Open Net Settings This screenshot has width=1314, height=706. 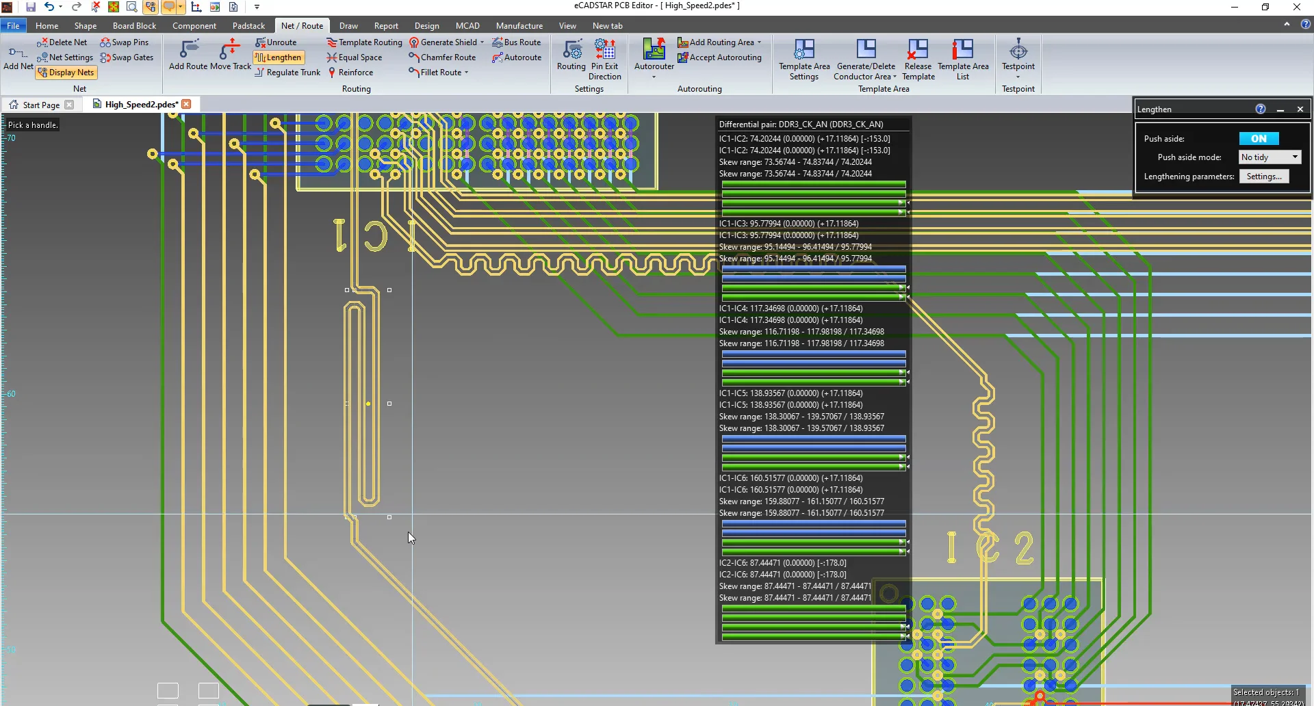tap(65, 57)
